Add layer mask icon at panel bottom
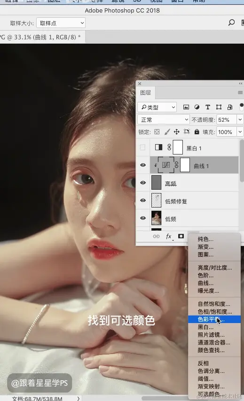Viewport: 244px width, 401px height. [181, 236]
